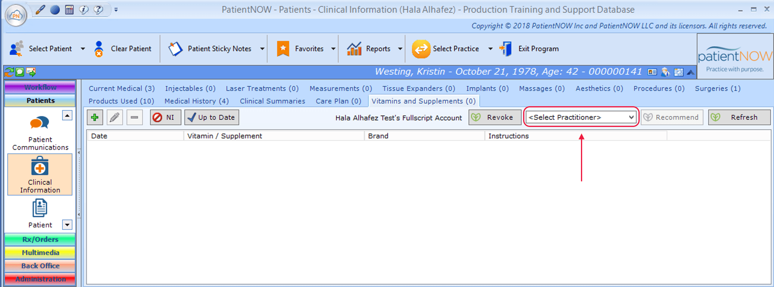774x287 pixels.
Task: Switch to the Surgeries (1) tab
Action: click(x=718, y=88)
